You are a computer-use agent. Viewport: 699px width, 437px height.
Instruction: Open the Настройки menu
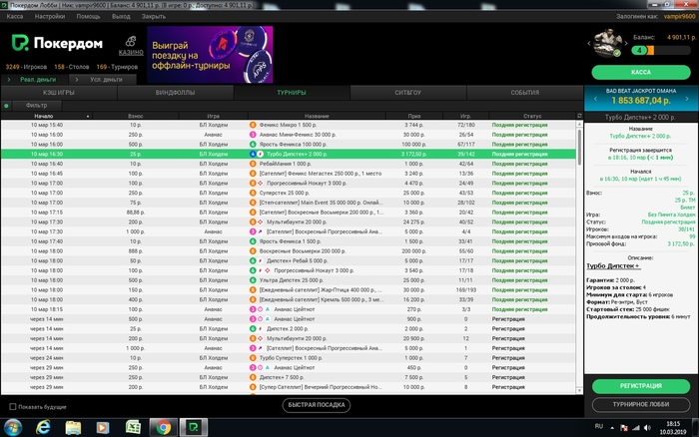50,16
